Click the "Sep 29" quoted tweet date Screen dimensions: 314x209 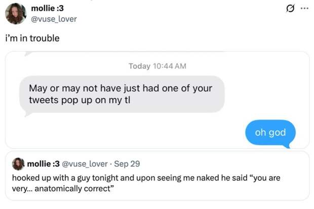pos(127,164)
